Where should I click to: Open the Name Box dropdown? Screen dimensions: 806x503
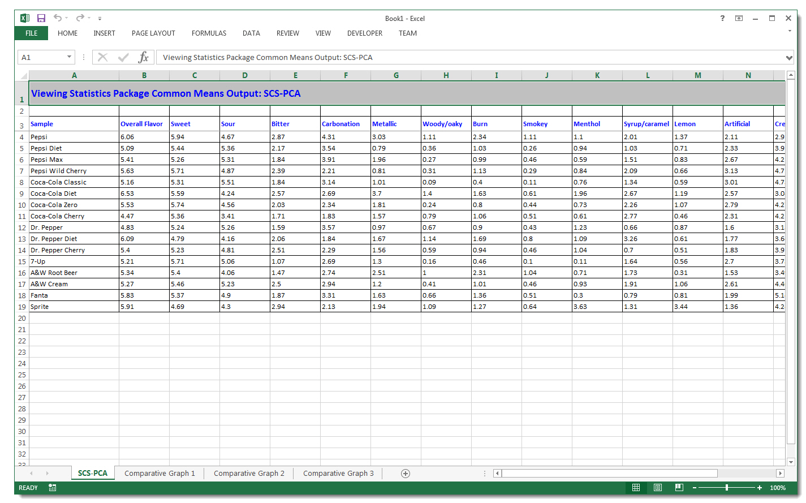[70, 57]
